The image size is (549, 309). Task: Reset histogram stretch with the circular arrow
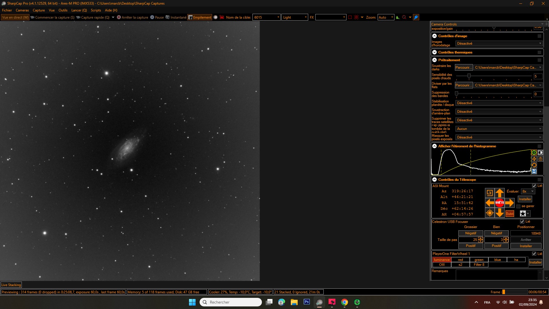[534, 165]
